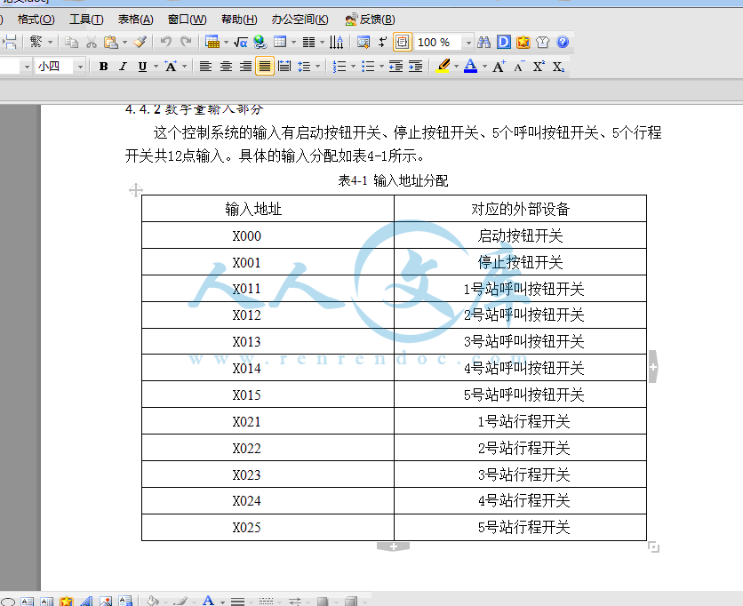The width and height of the screenshot is (743, 606).
Task: Center-align the text
Action: coord(226,67)
